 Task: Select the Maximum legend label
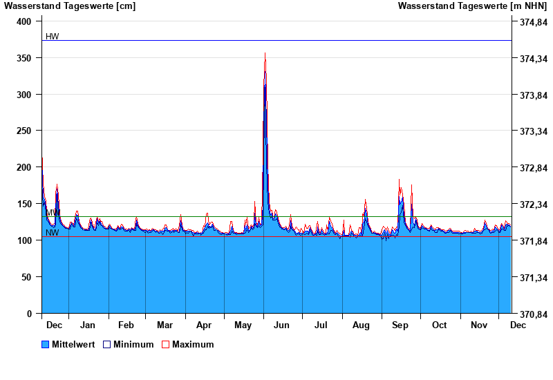point(193,344)
